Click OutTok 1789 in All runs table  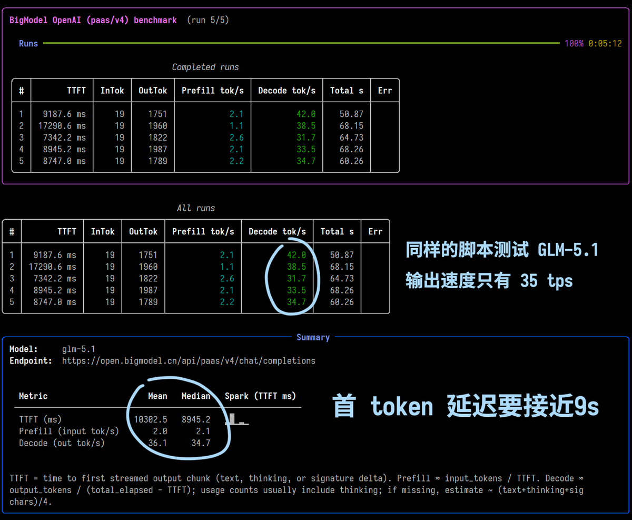point(148,302)
